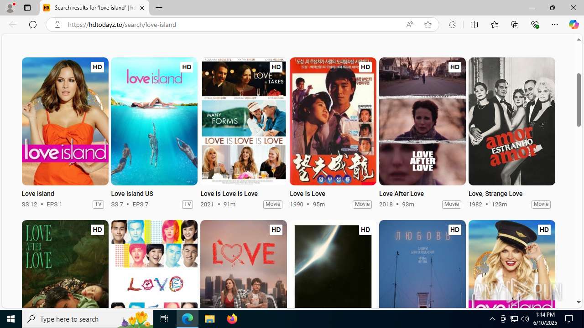Open the tab actions menu icon
This screenshot has height=328, width=584.
pos(27,8)
